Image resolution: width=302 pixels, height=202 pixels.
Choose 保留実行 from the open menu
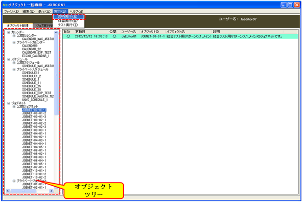tap(68, 21)
